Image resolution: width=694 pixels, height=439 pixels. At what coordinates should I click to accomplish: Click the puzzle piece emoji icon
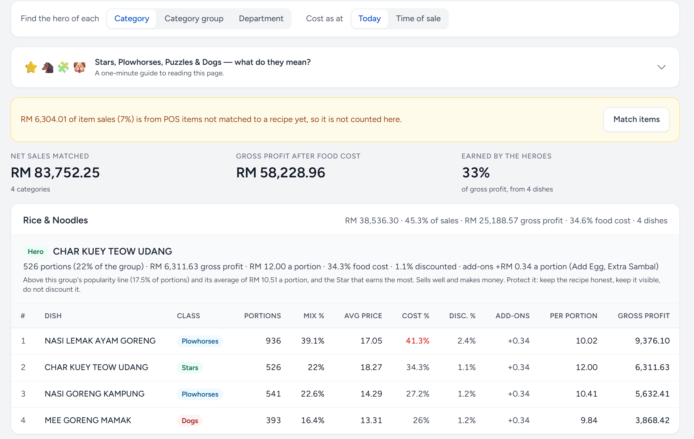pyautogui.click(x=63, y=67)
